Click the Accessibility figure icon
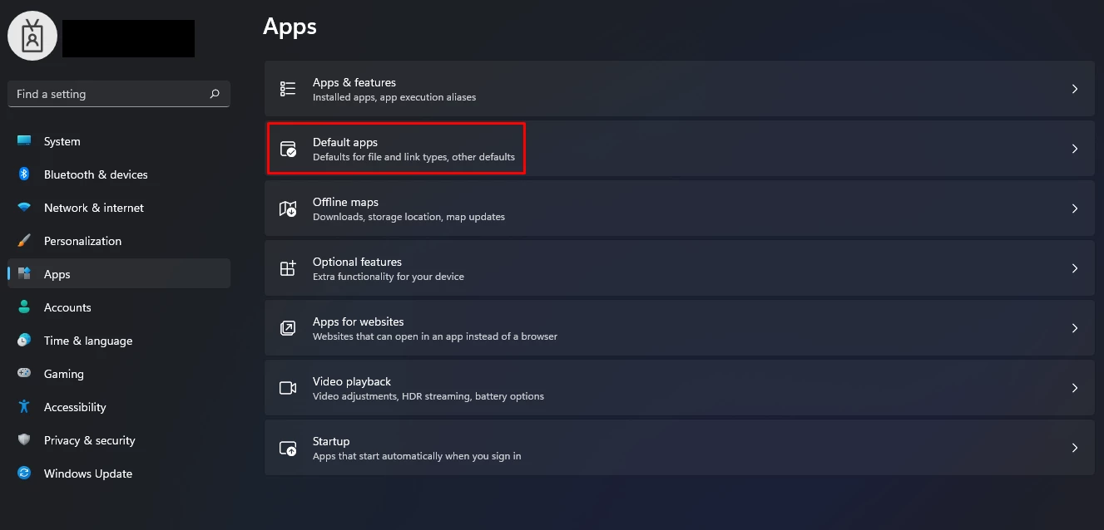Image resolution: width=1104 pixels, height=530 pixels. coord(24,407)
